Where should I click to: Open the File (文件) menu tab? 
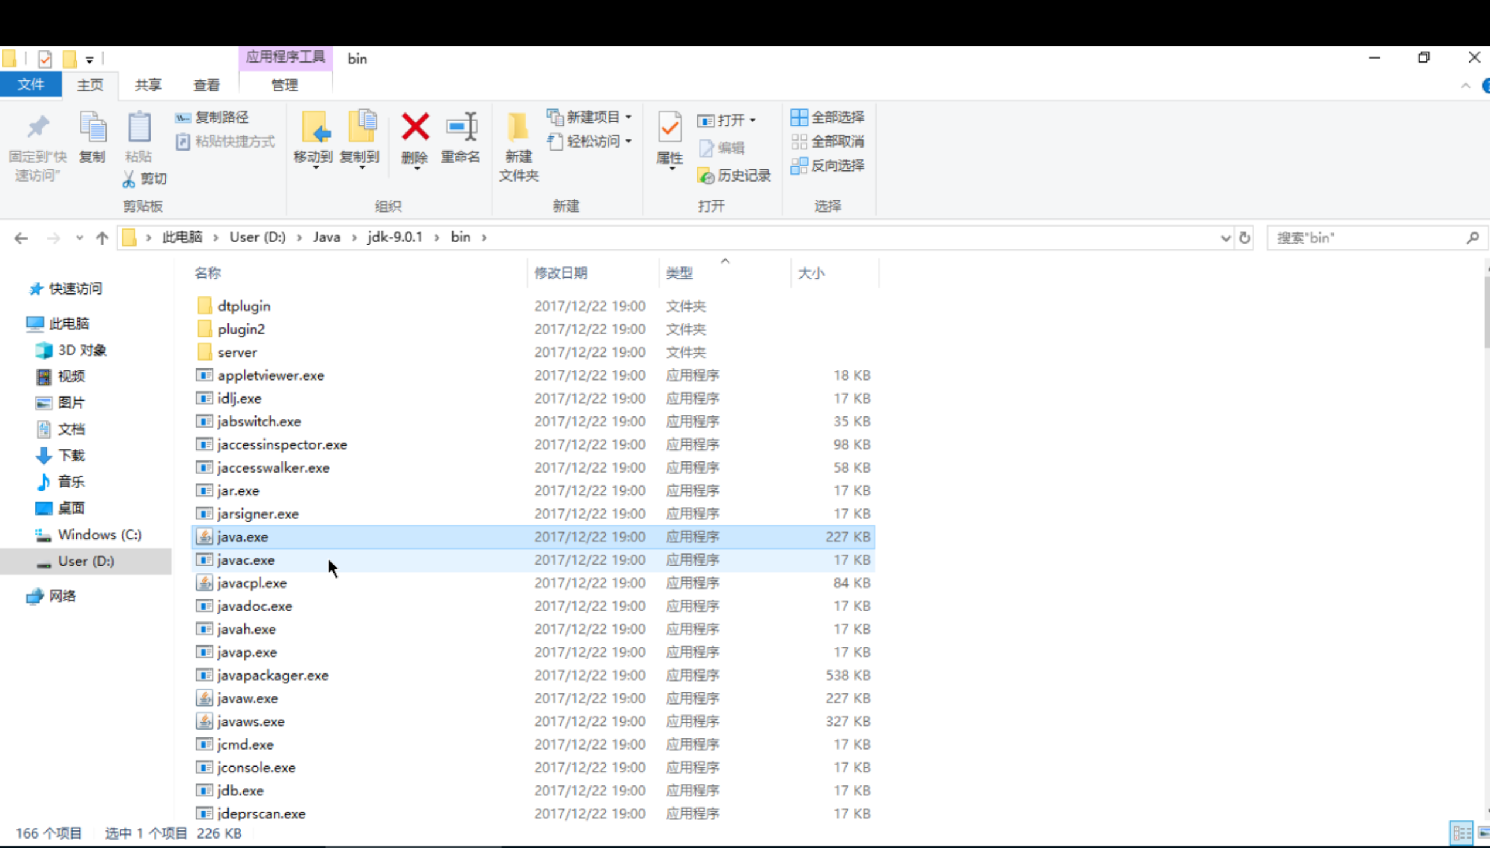click(30, 85)
